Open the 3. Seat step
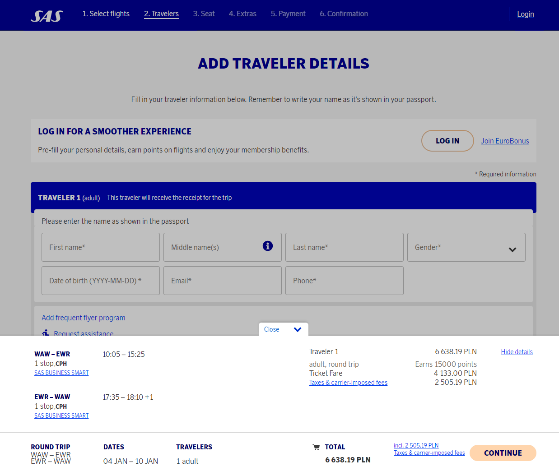Image resolution: width=559 pixels, height=471 pixels. (x=204, y=14)
